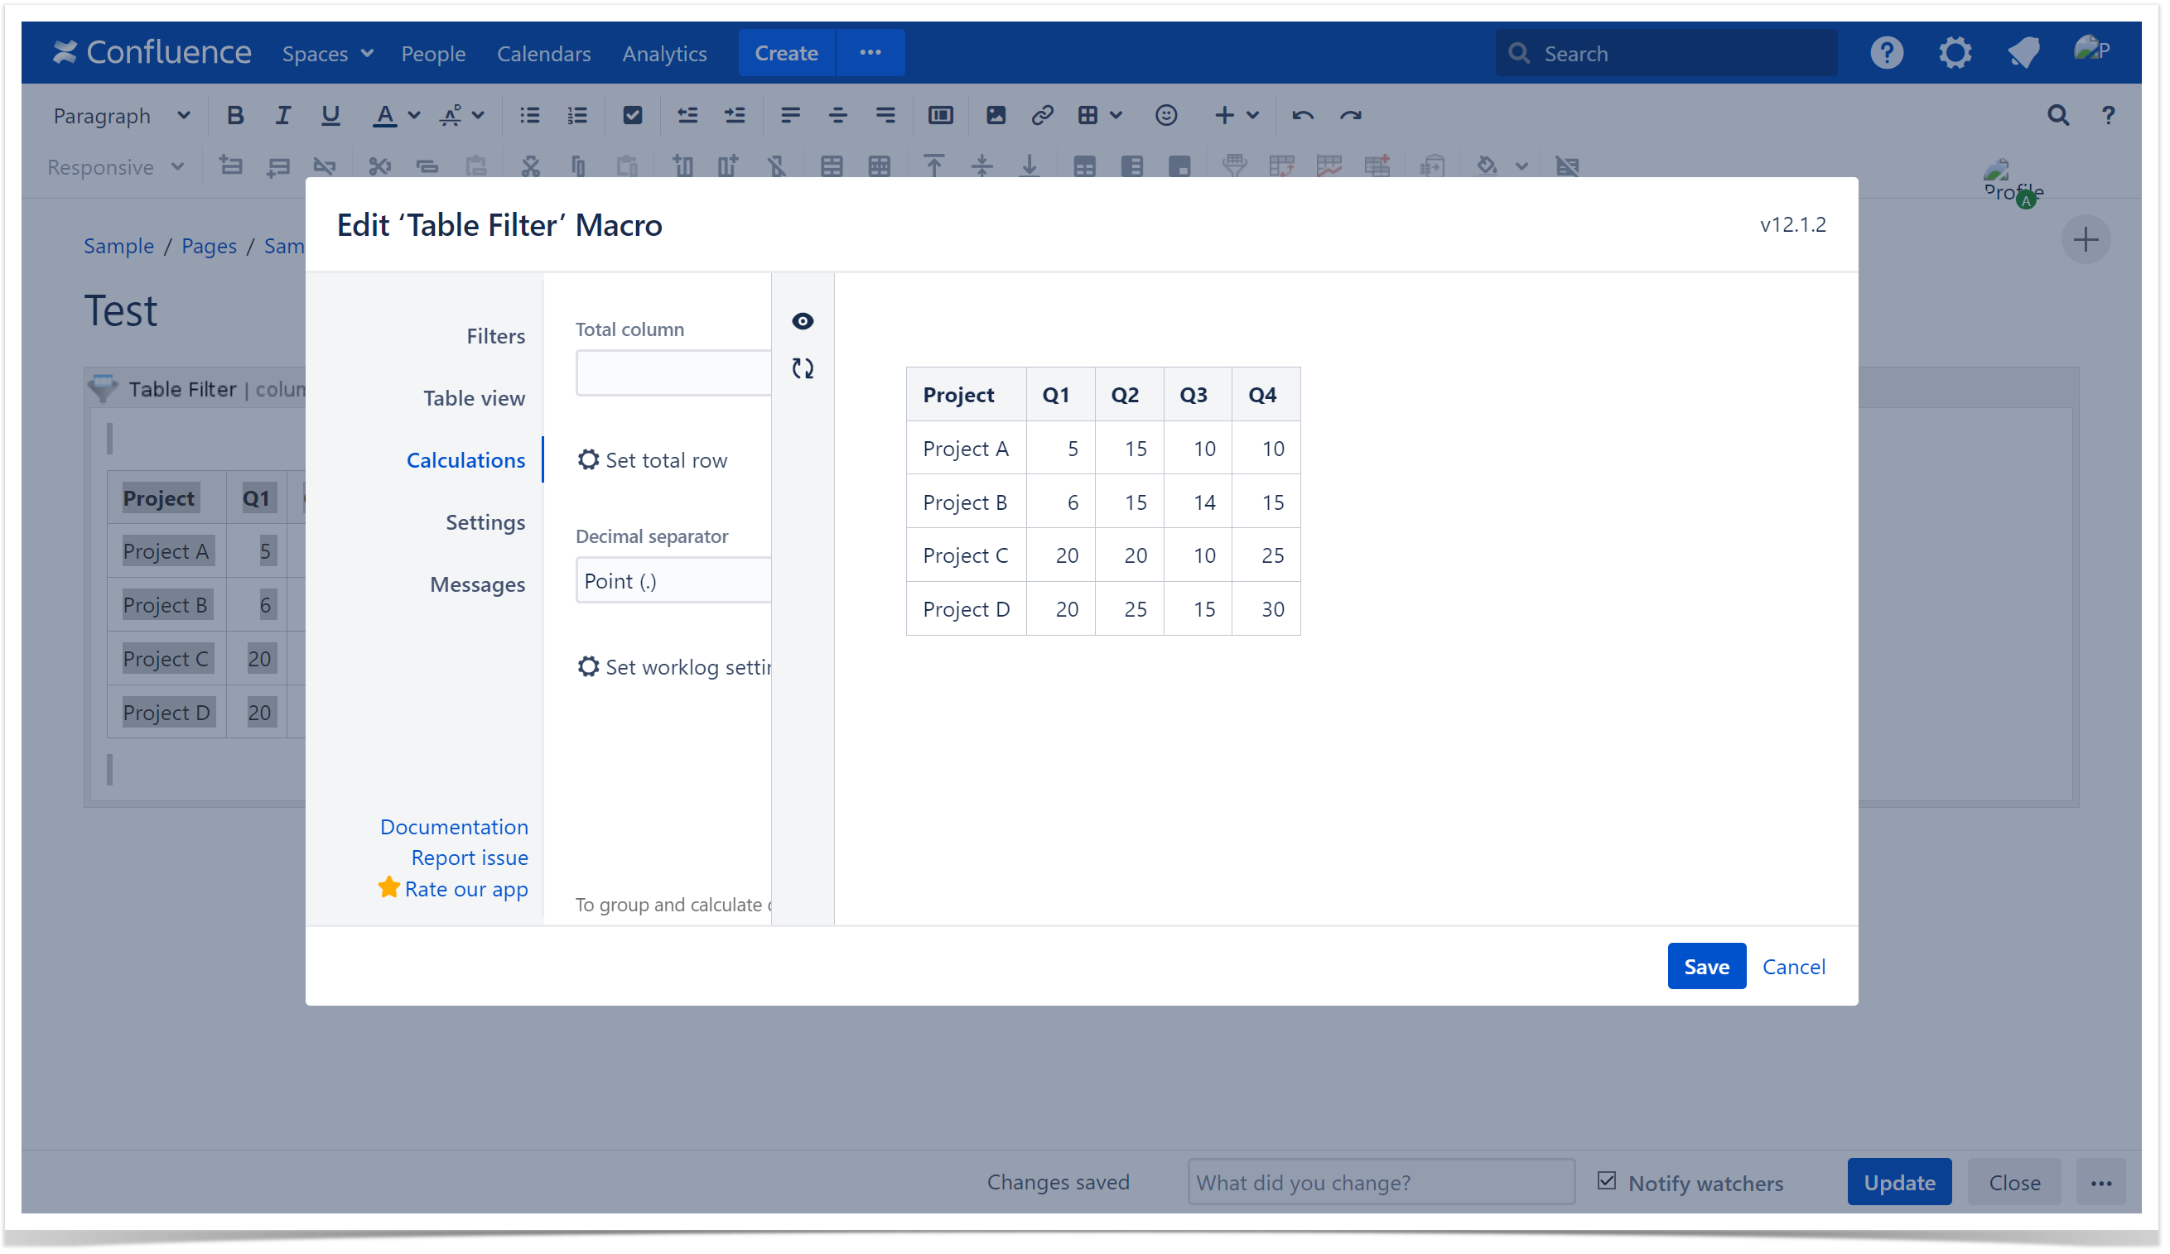Click the Insert link icon in toolbar
The width and height of the screenshot is (2170, 1254).
(x=1042, y=115)
